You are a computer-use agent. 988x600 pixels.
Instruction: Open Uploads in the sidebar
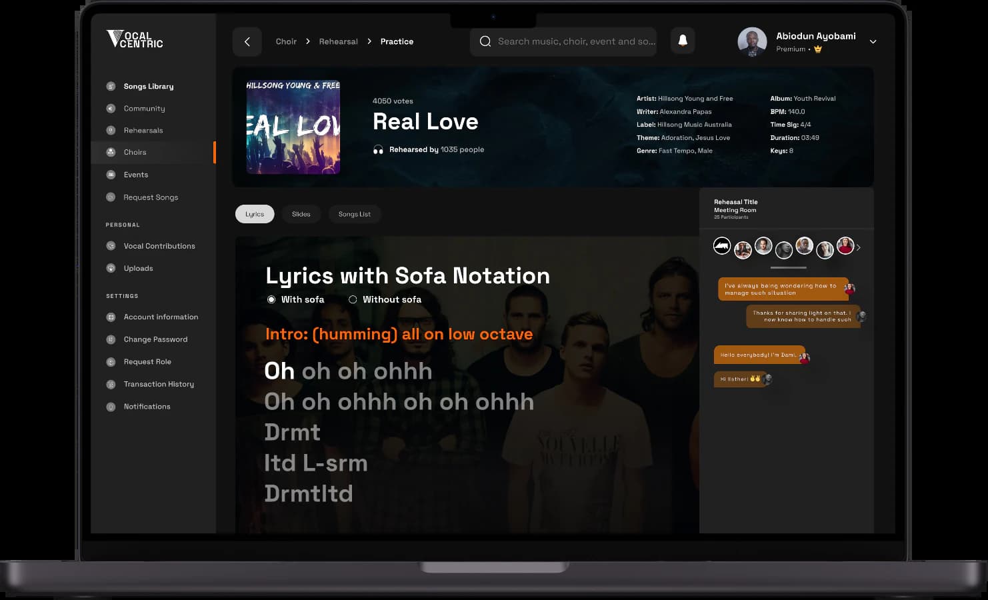point(138,268)
